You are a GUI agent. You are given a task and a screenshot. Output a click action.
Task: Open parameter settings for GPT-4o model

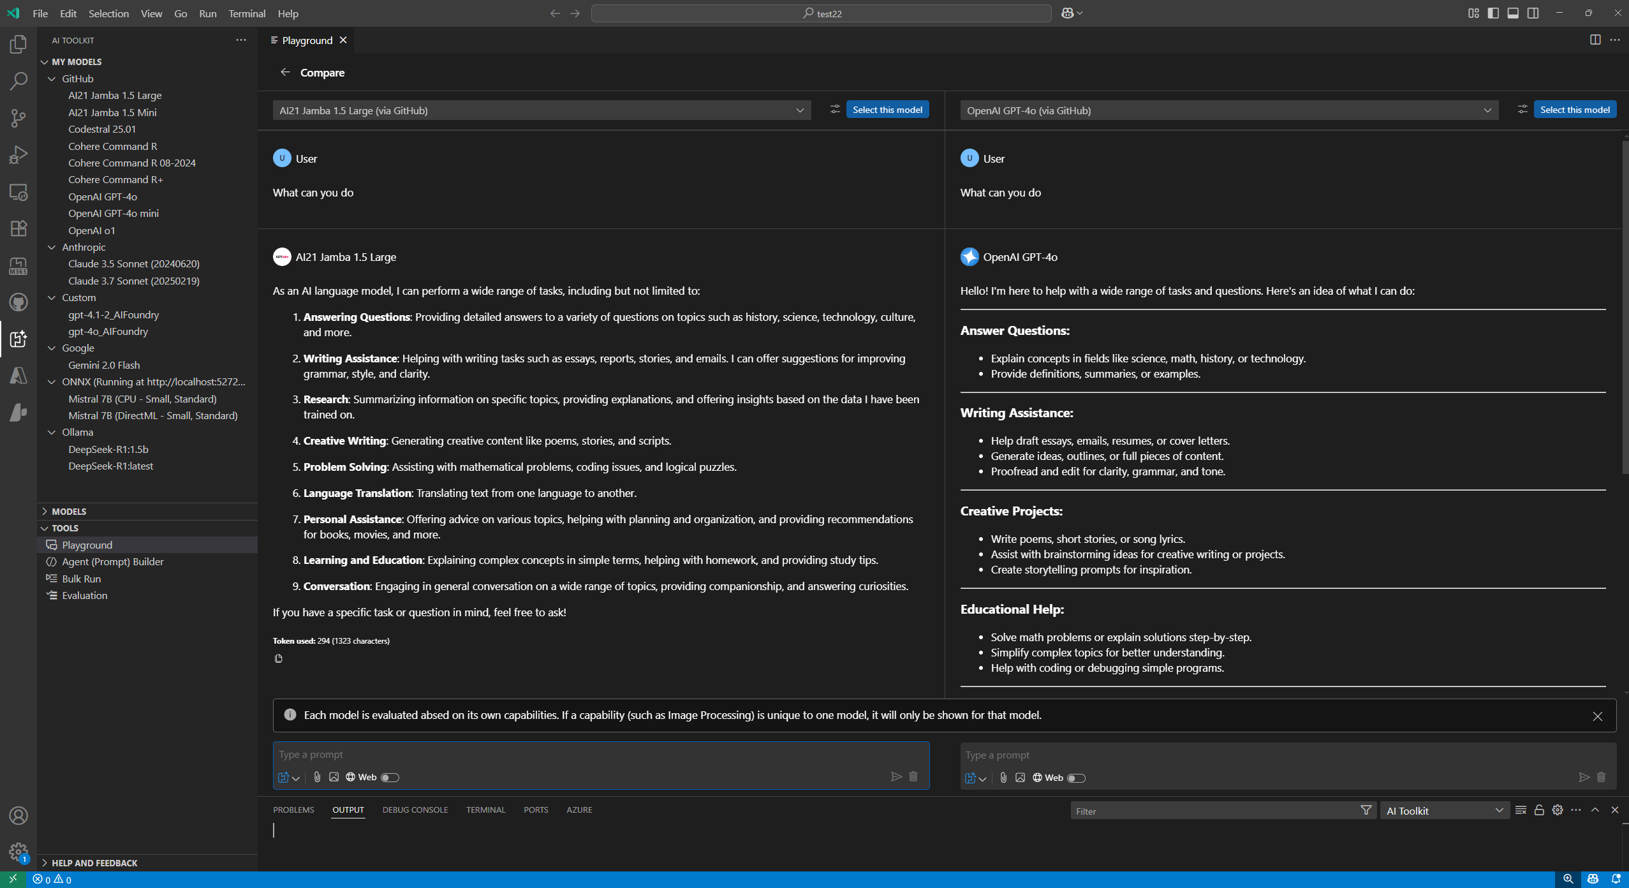(1522, 109)
